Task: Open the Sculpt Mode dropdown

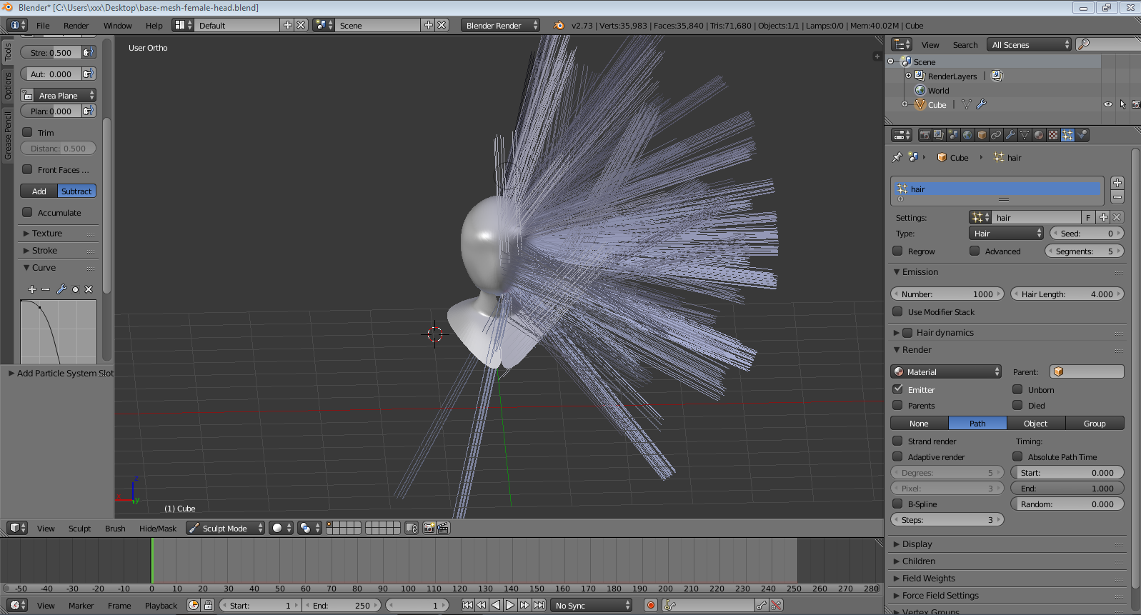Action: [x=226, y=528]
